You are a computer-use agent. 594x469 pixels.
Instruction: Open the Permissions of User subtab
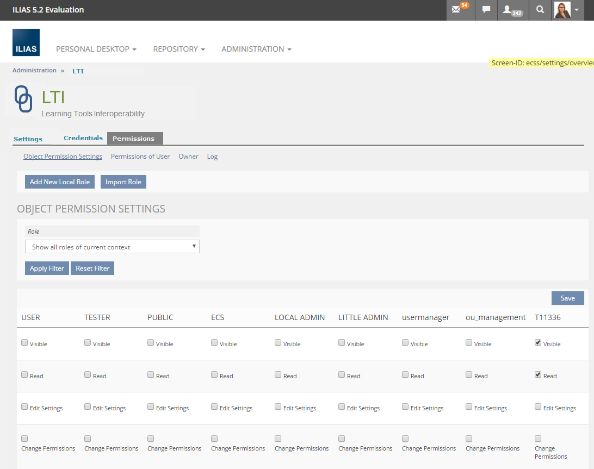140,157
